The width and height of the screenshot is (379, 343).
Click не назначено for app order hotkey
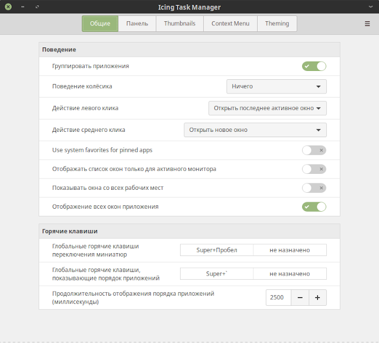coord(290,274)
